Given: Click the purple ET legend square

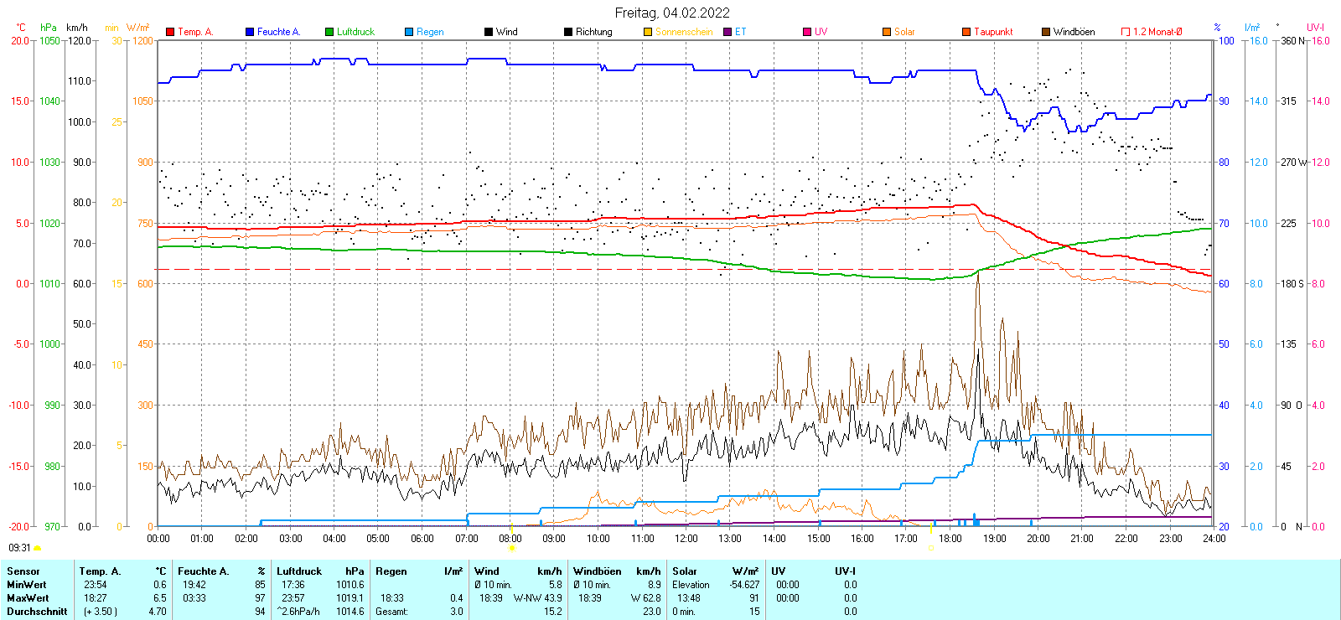Looking at the screenshot, I should point(727,32).
